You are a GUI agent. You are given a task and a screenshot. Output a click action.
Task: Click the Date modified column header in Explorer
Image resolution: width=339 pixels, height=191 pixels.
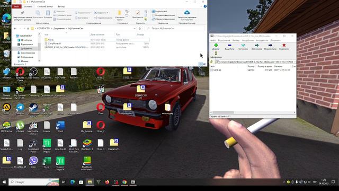(x=97, y=34)
